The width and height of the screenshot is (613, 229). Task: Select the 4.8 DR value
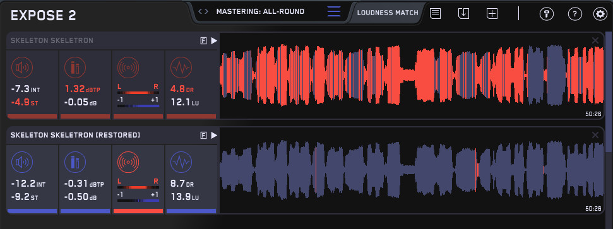[182, 89]
